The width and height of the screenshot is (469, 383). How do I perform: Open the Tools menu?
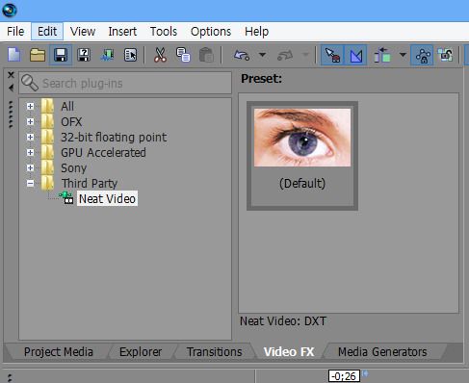(x=164, y=32)
